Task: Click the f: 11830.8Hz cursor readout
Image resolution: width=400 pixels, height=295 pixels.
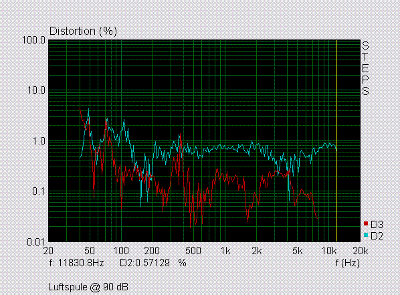Action: click(x=76, y=263)
